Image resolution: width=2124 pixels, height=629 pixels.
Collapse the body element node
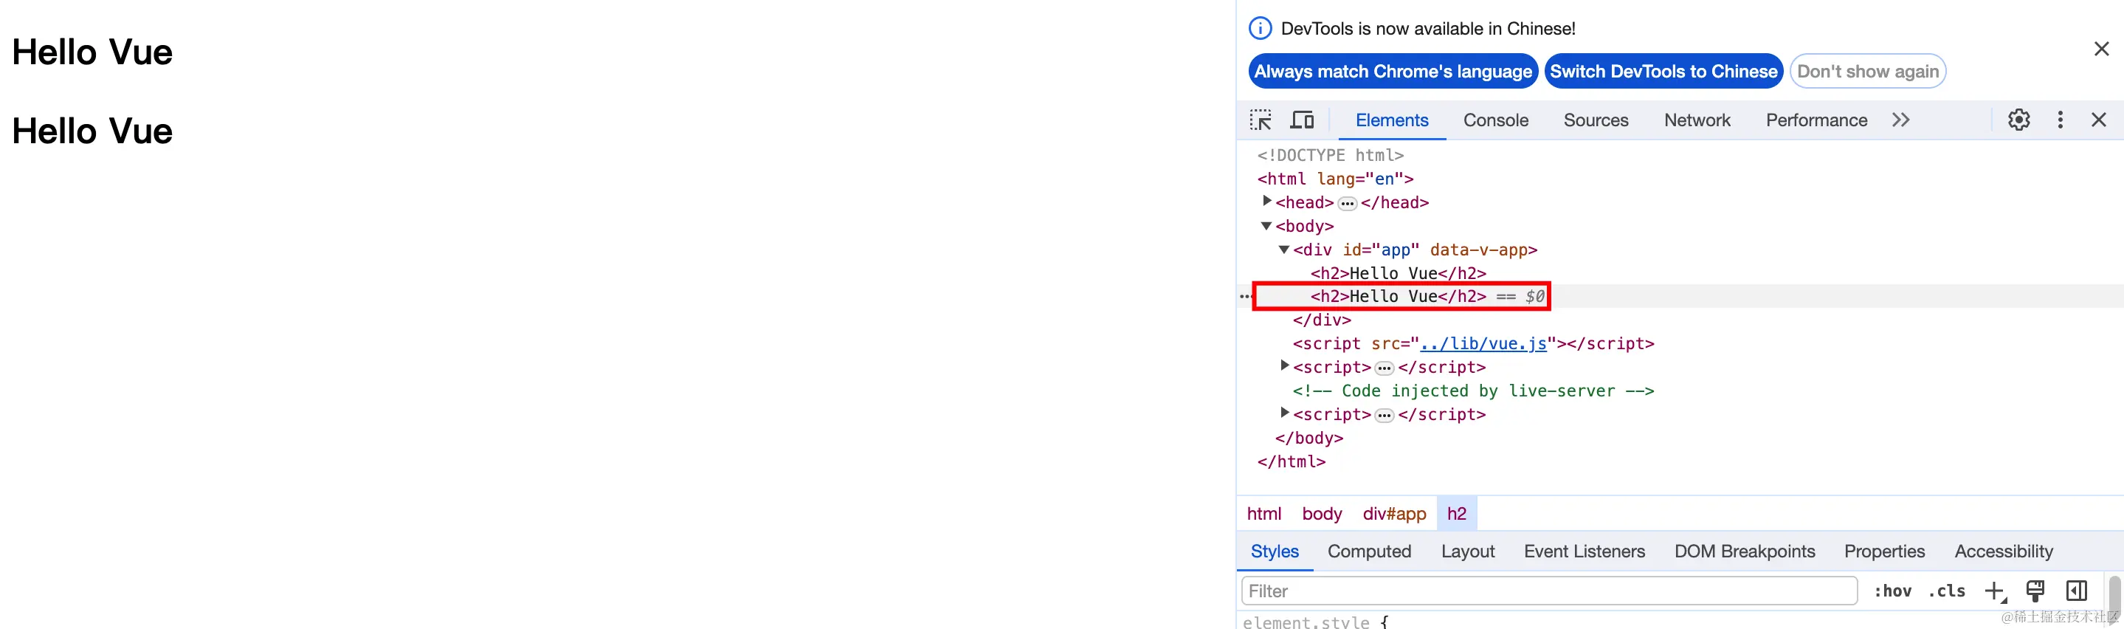point(1266,226)
